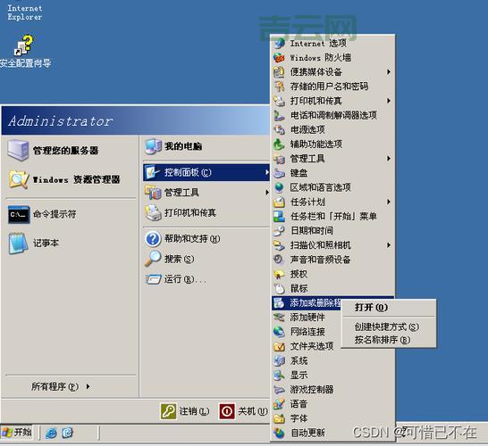Click the 注销(L) button
Image resolution: width=488 pixels, height=446 pixels.
click(185, 411)
